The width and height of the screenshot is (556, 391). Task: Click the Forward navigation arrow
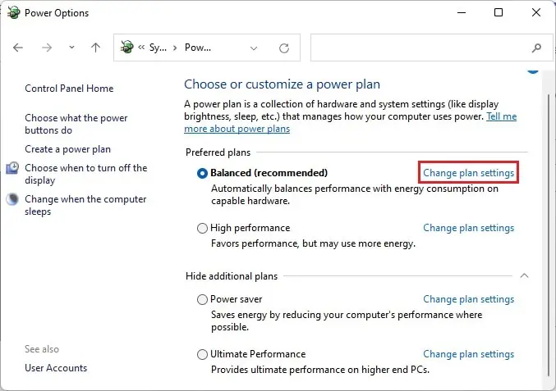(x=46, y=48)
